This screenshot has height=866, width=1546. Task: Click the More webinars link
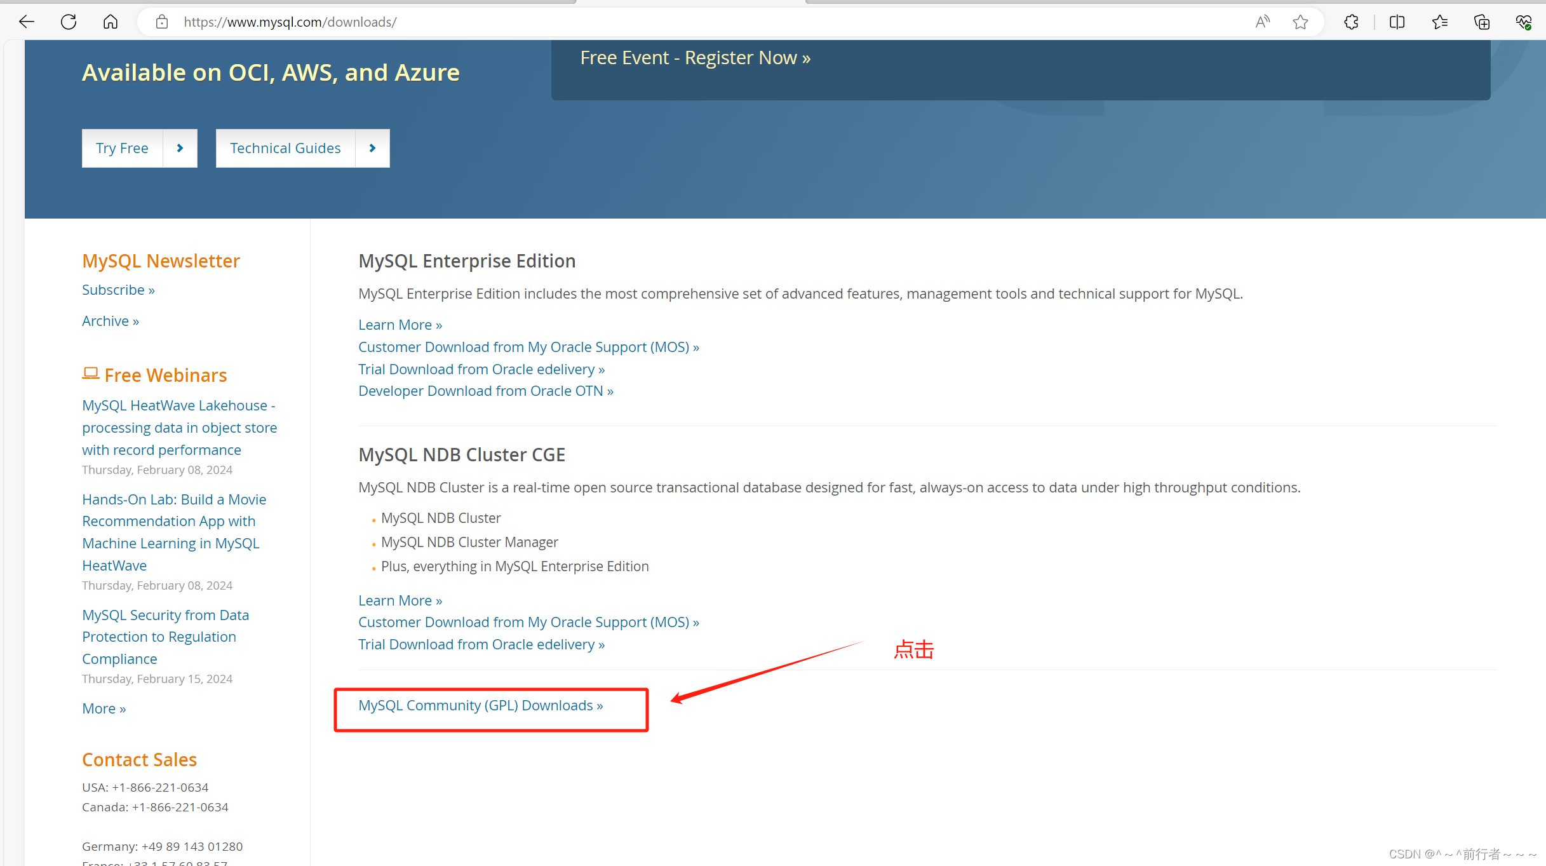104,708
